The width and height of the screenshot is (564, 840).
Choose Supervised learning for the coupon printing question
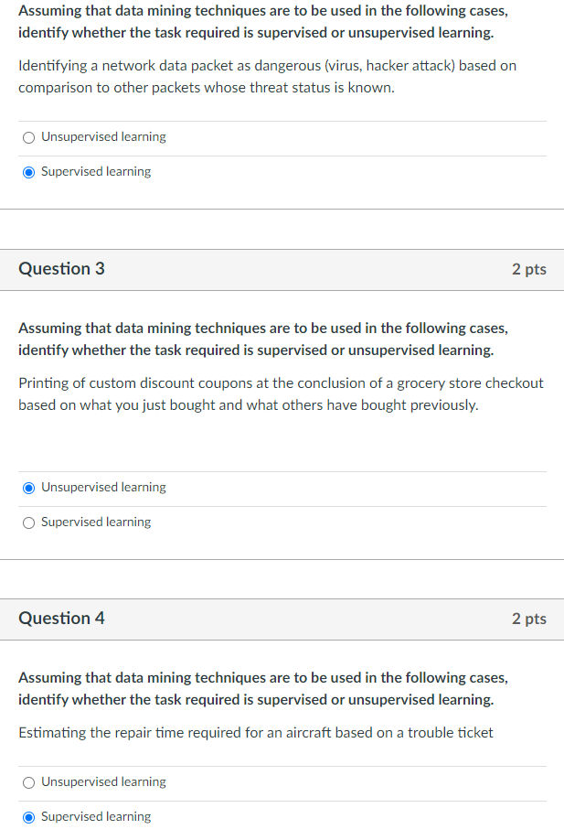[28, 522]
